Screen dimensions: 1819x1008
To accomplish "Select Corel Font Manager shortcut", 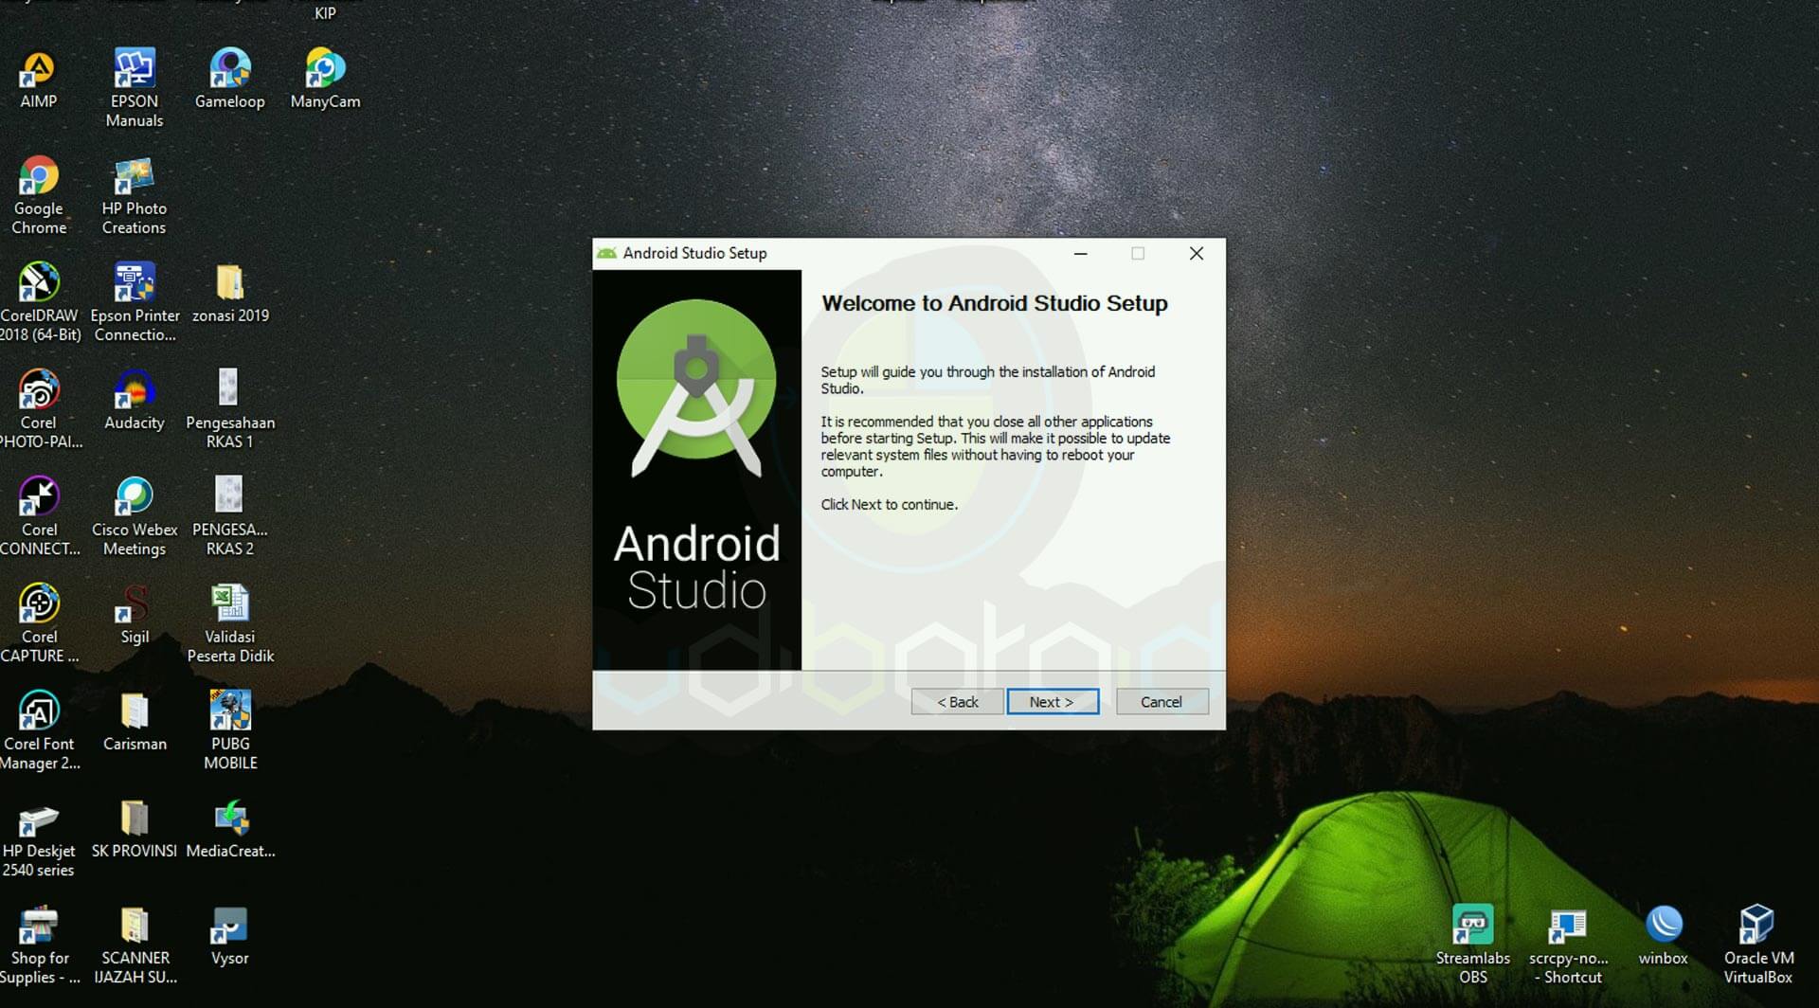I will (x=39, y=730).
